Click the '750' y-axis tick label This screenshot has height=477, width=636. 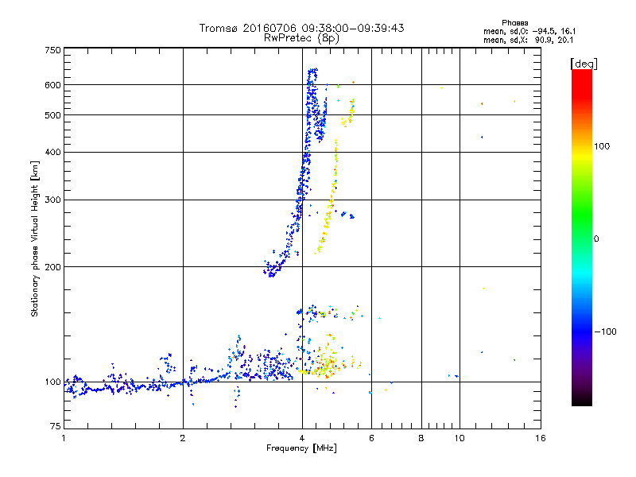52,50
